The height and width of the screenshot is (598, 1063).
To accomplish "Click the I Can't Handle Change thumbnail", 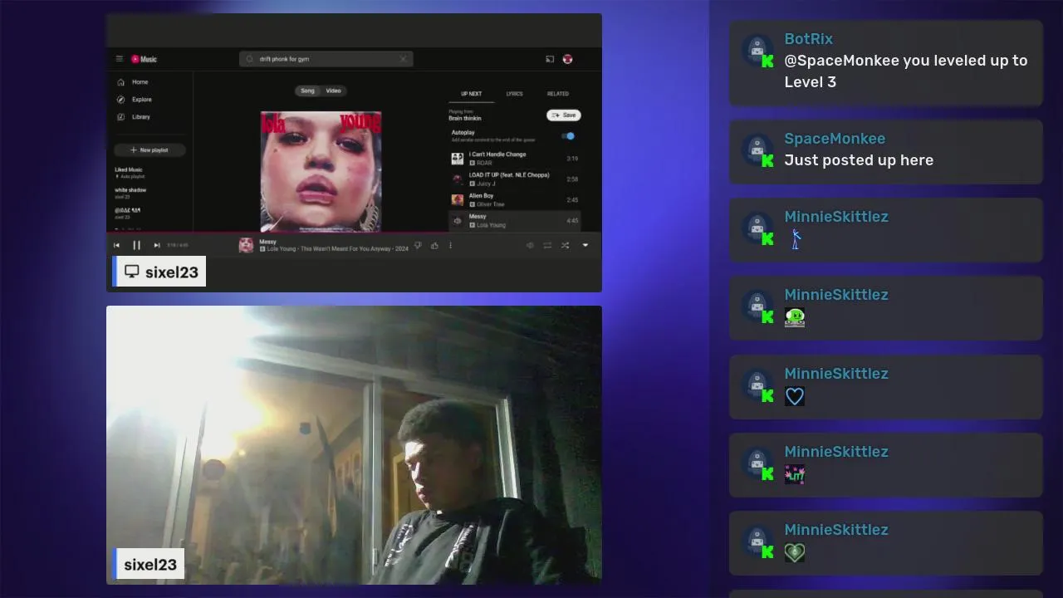I will point(458,159).
